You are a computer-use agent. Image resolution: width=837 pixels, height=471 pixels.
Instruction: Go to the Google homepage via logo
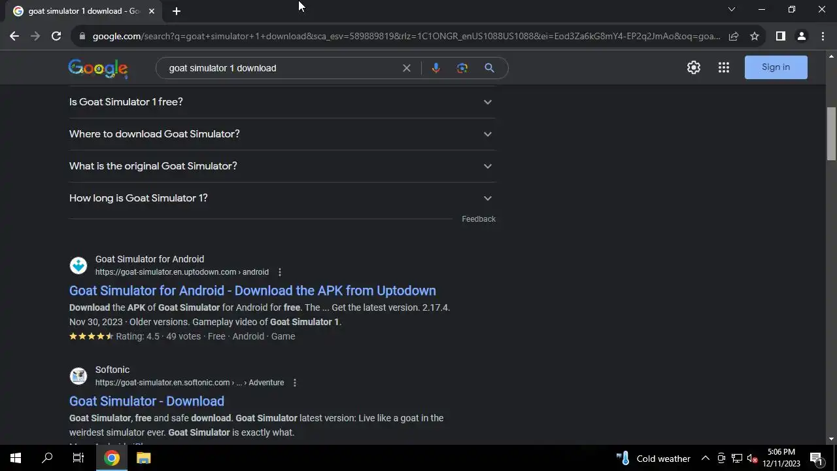[98, 68]
